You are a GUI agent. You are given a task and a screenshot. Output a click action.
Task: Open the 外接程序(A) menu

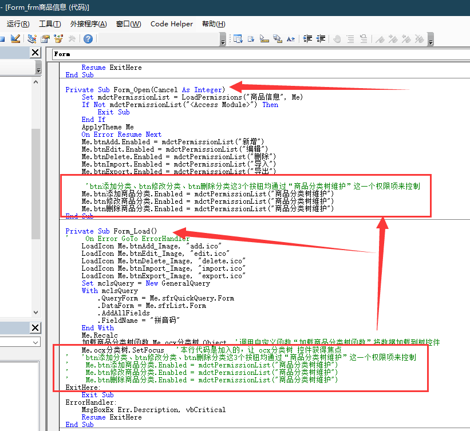(88, 24)
